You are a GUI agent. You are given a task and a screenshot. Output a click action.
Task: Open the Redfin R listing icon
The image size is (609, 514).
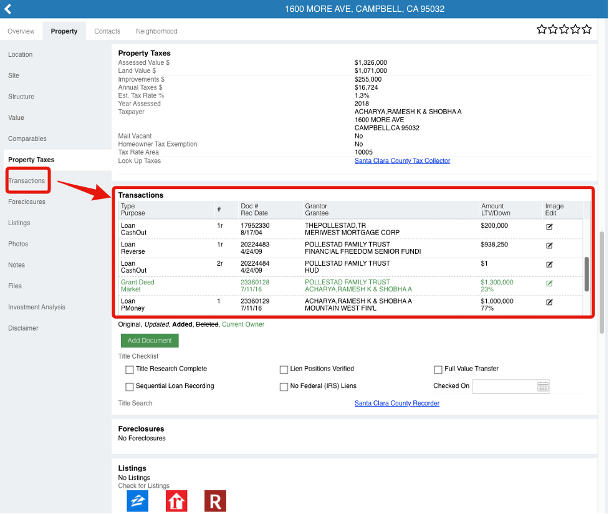tap(215, 501)
